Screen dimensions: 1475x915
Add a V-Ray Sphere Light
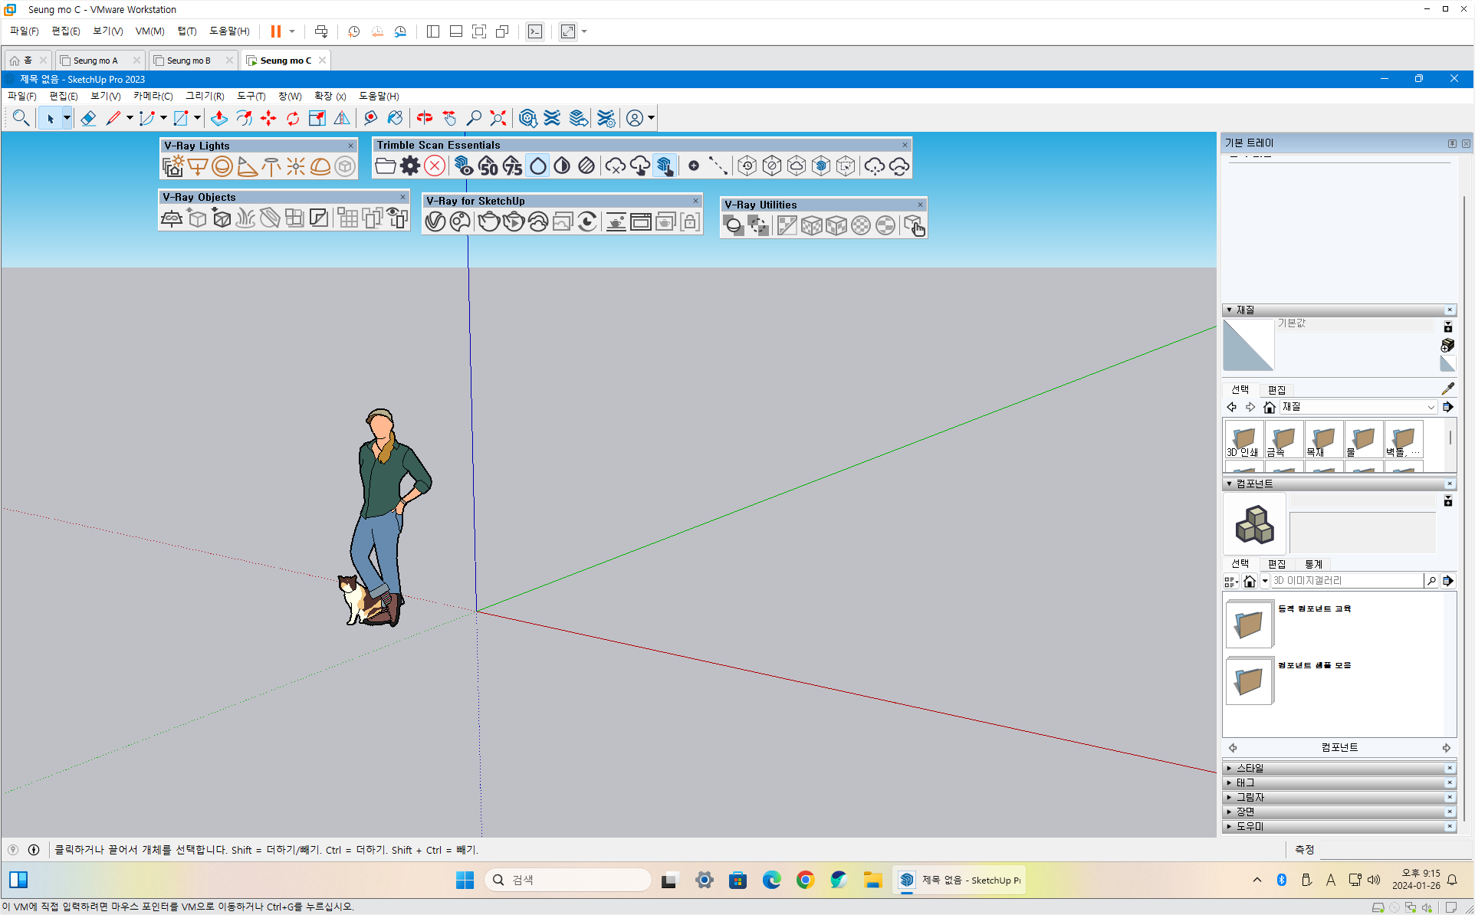(x=222, y=166)
